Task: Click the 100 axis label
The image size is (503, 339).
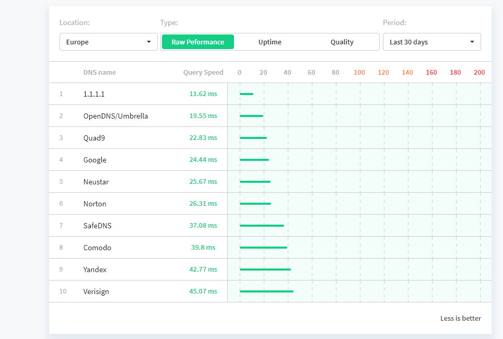Action: (x=359, y=73)
